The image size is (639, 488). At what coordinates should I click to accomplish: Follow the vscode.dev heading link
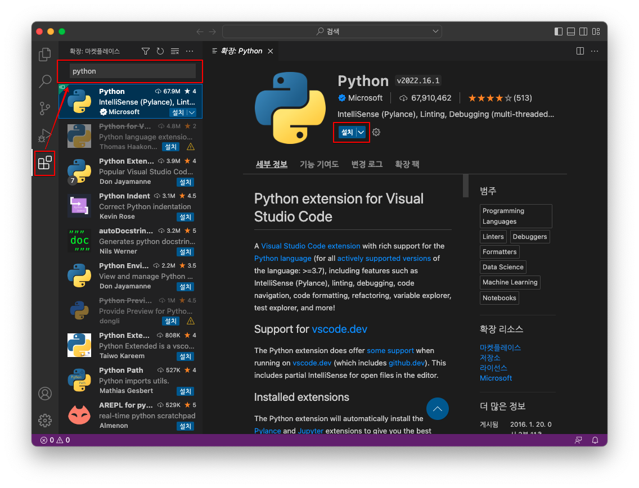[340, 329]
